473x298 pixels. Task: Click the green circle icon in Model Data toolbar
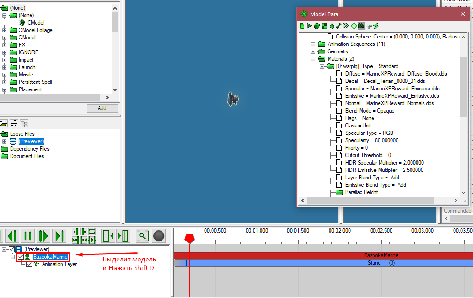(354, 26)
